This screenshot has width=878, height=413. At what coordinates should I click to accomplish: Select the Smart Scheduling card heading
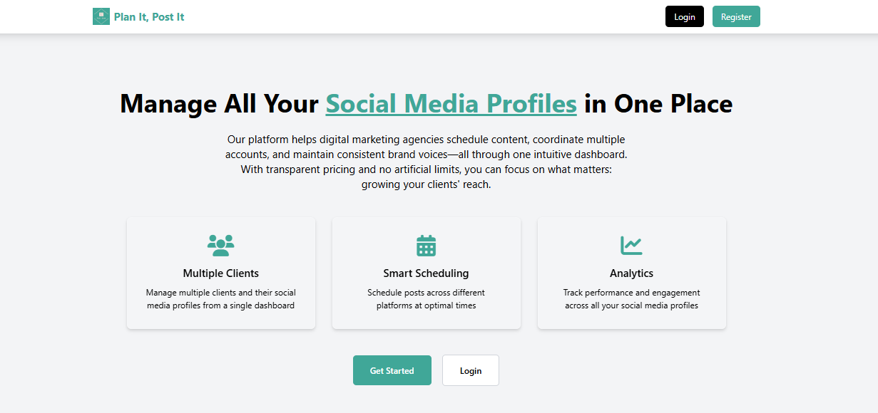pos(427,273)
